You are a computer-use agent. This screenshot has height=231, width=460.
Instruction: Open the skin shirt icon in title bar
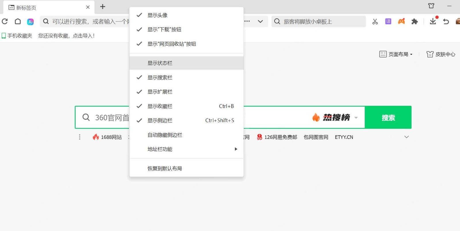pyautogui.click(x=431, y=6)
